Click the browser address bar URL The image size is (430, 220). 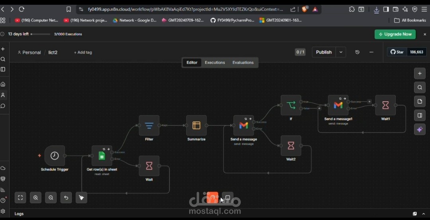pos(186,9)
